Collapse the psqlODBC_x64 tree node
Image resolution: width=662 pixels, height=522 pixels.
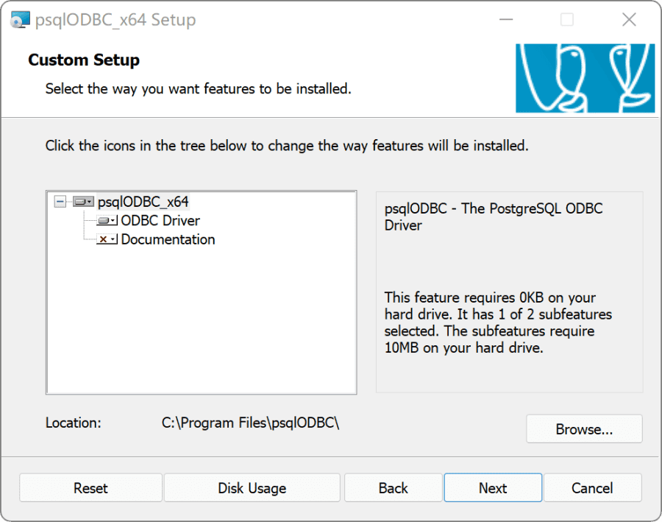(x=60, y=202)
